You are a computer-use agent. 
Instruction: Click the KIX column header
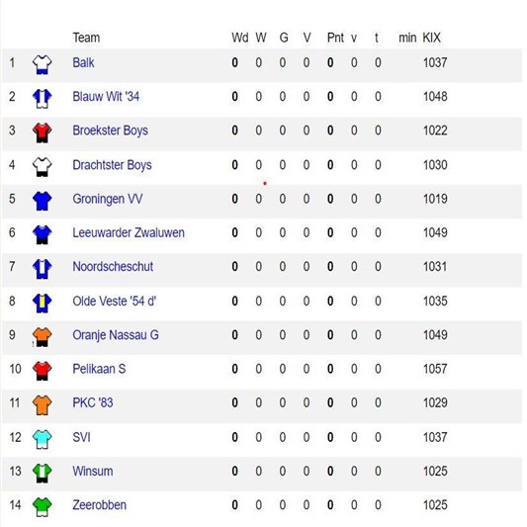431,38
